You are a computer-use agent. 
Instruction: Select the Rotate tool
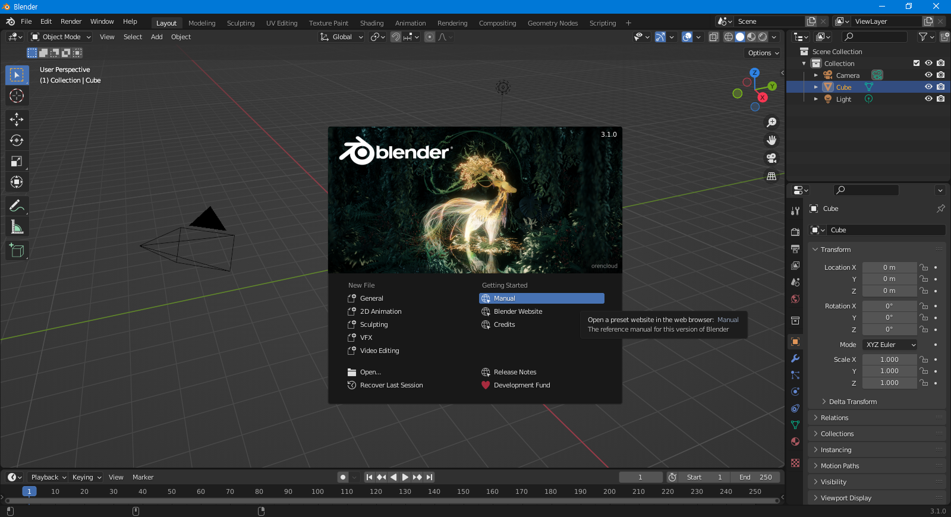[x=17, y=140]
